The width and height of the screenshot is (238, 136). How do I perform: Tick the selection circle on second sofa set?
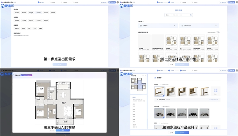[x=175, y=109]
